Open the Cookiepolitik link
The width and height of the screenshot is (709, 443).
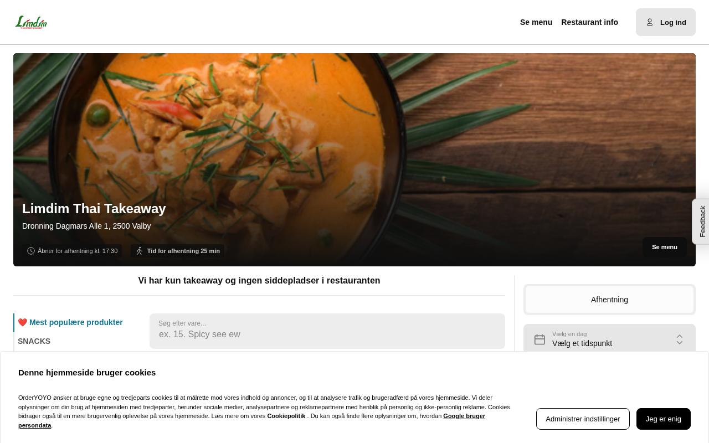[286, 416]
